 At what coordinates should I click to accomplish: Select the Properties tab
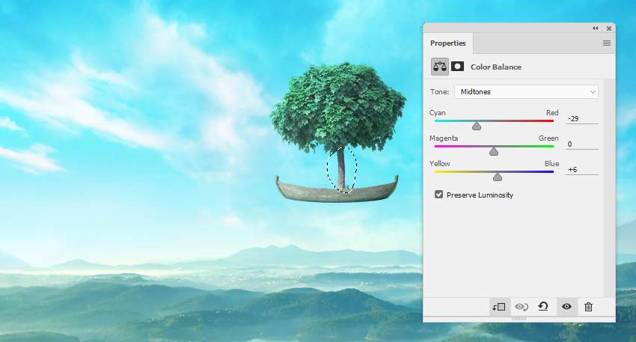(447, 43)
